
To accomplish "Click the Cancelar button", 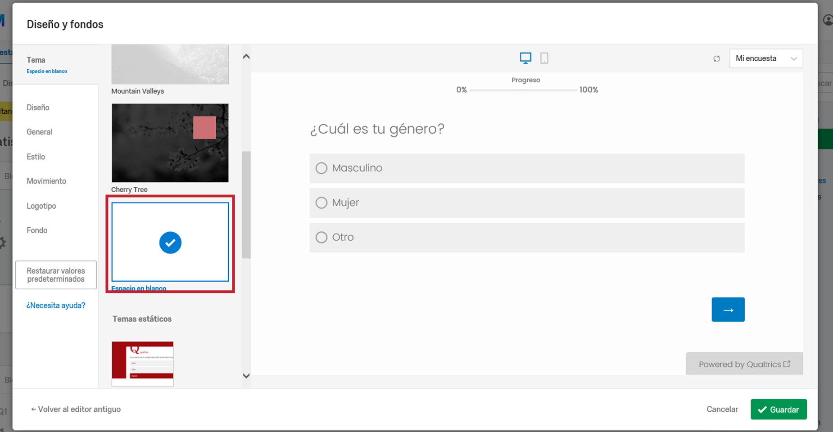I will click(x=722, y=409).
